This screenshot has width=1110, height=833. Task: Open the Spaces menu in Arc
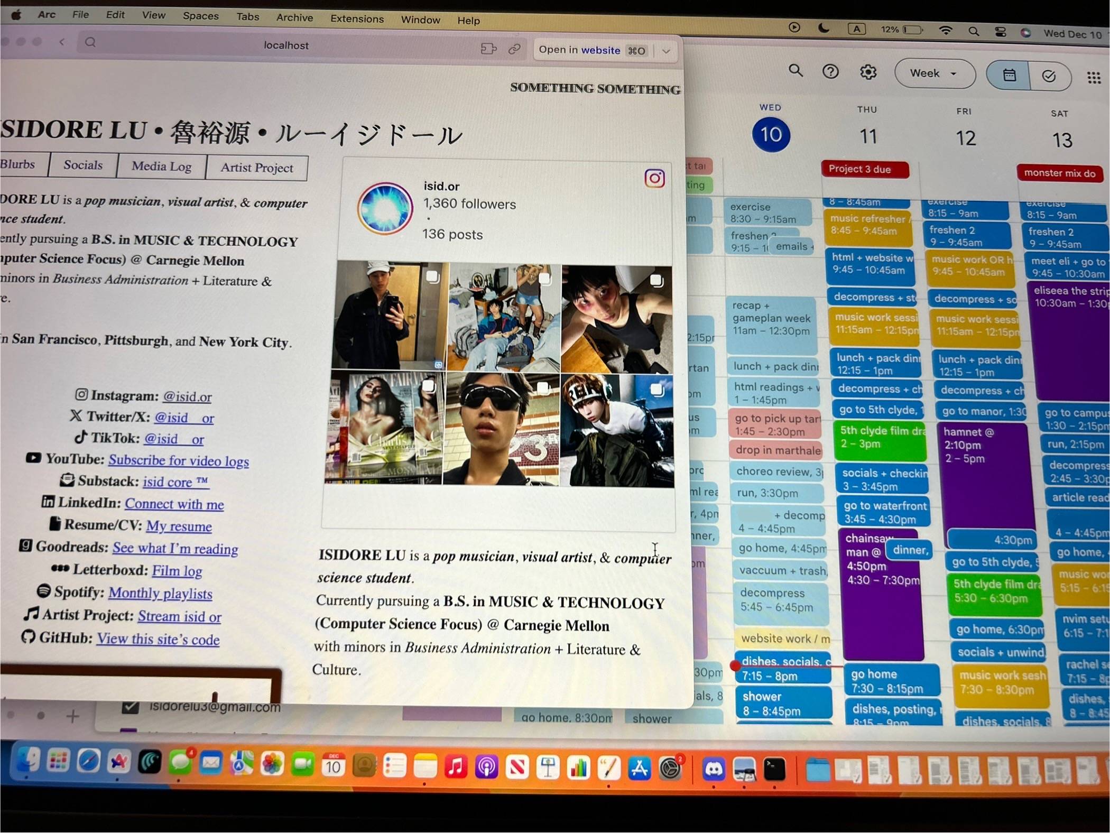200,16
